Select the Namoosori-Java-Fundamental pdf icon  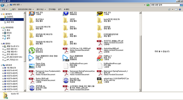(32, 73)
